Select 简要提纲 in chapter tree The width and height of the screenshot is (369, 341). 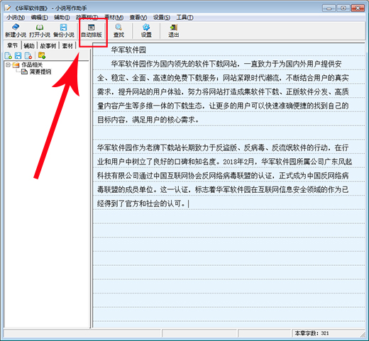[40, 72]
